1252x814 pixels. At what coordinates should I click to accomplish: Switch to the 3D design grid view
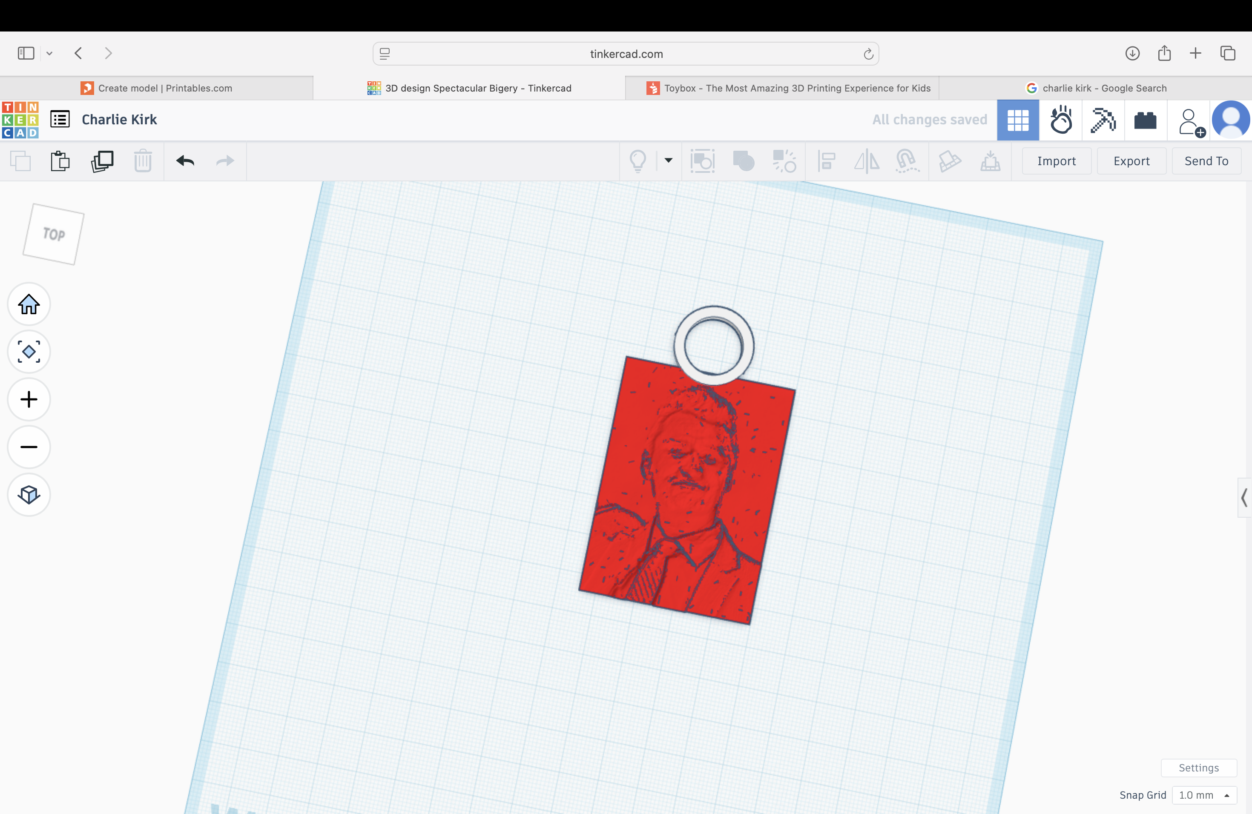tap(1018, 120)
